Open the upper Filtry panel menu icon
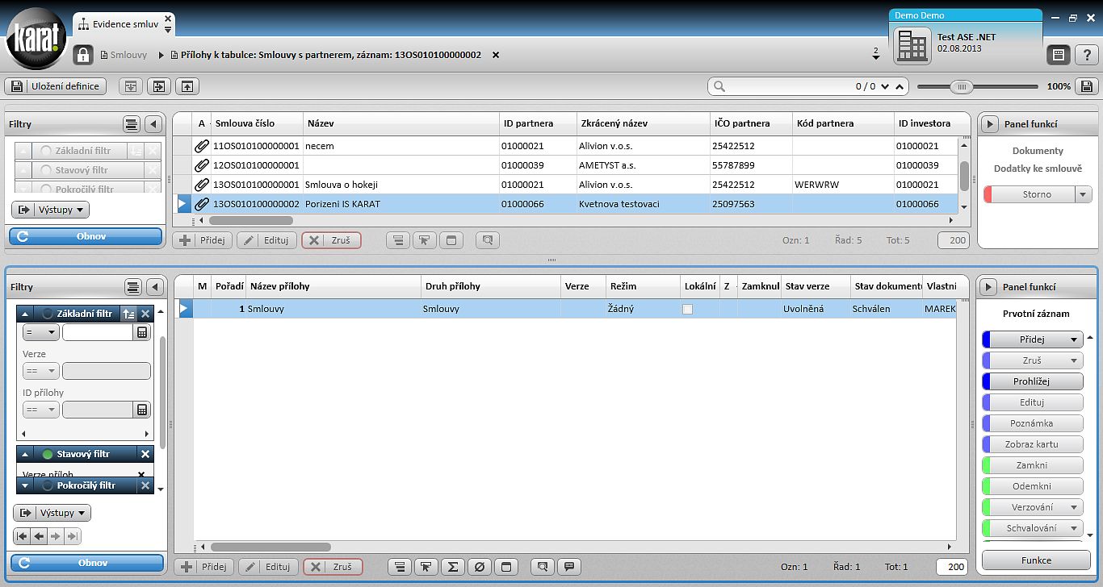Screen dimensions: 1103x587 coord(132,124)
